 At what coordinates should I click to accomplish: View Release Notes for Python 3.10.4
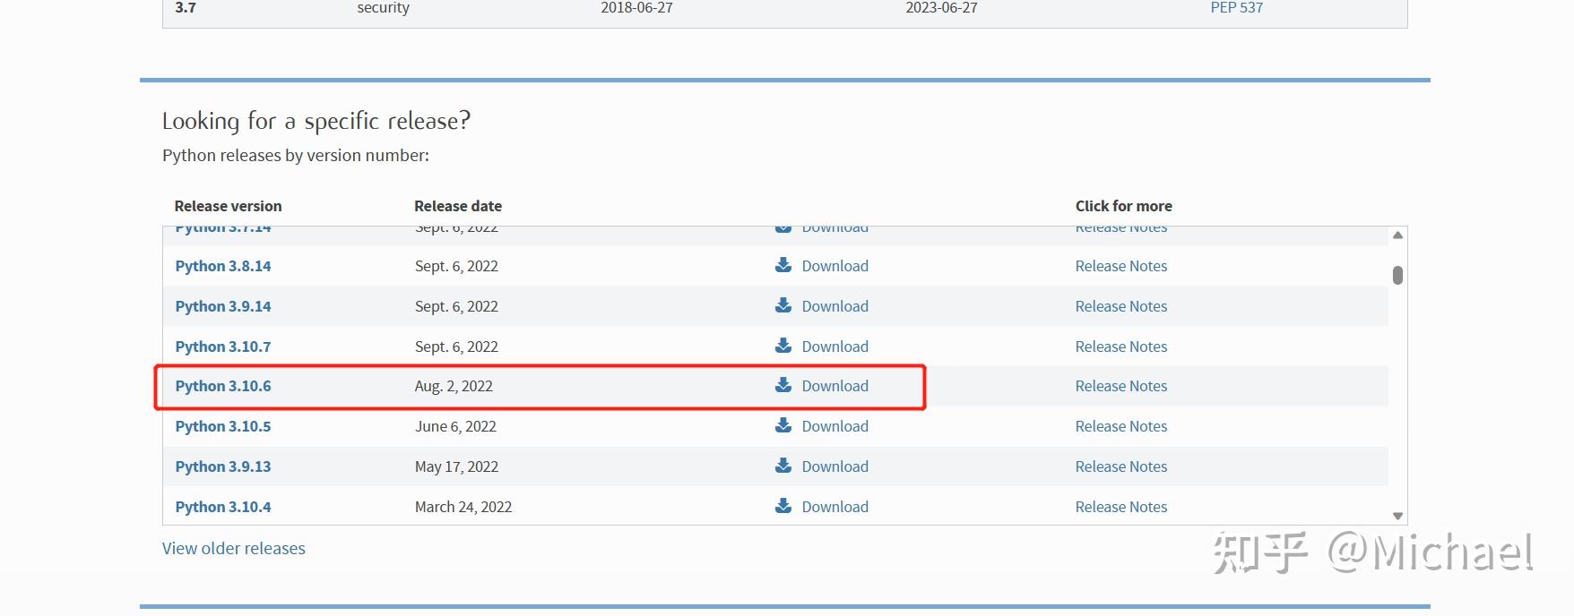coord(1121,507)
